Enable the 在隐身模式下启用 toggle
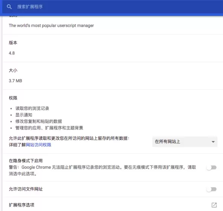The image size is (223, 211). click(211, 168)
